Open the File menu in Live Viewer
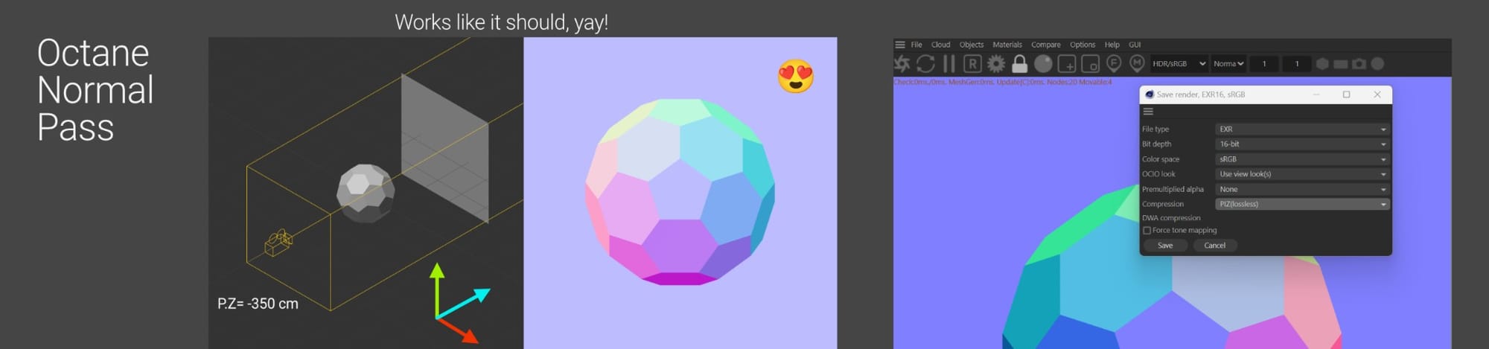Image resolution: width=1489 pixels, height=349 pixels. (916, 45)
